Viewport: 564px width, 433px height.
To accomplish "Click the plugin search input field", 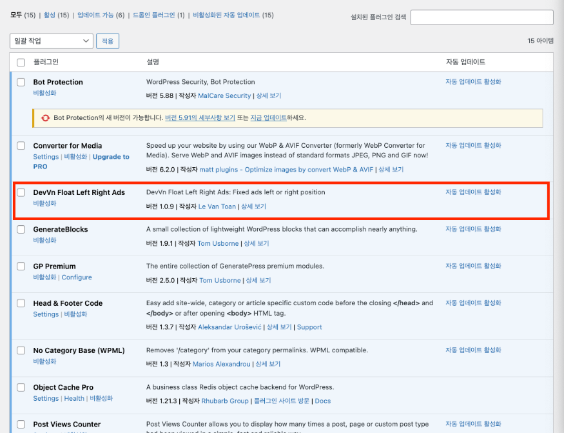I will pos(481,17).
